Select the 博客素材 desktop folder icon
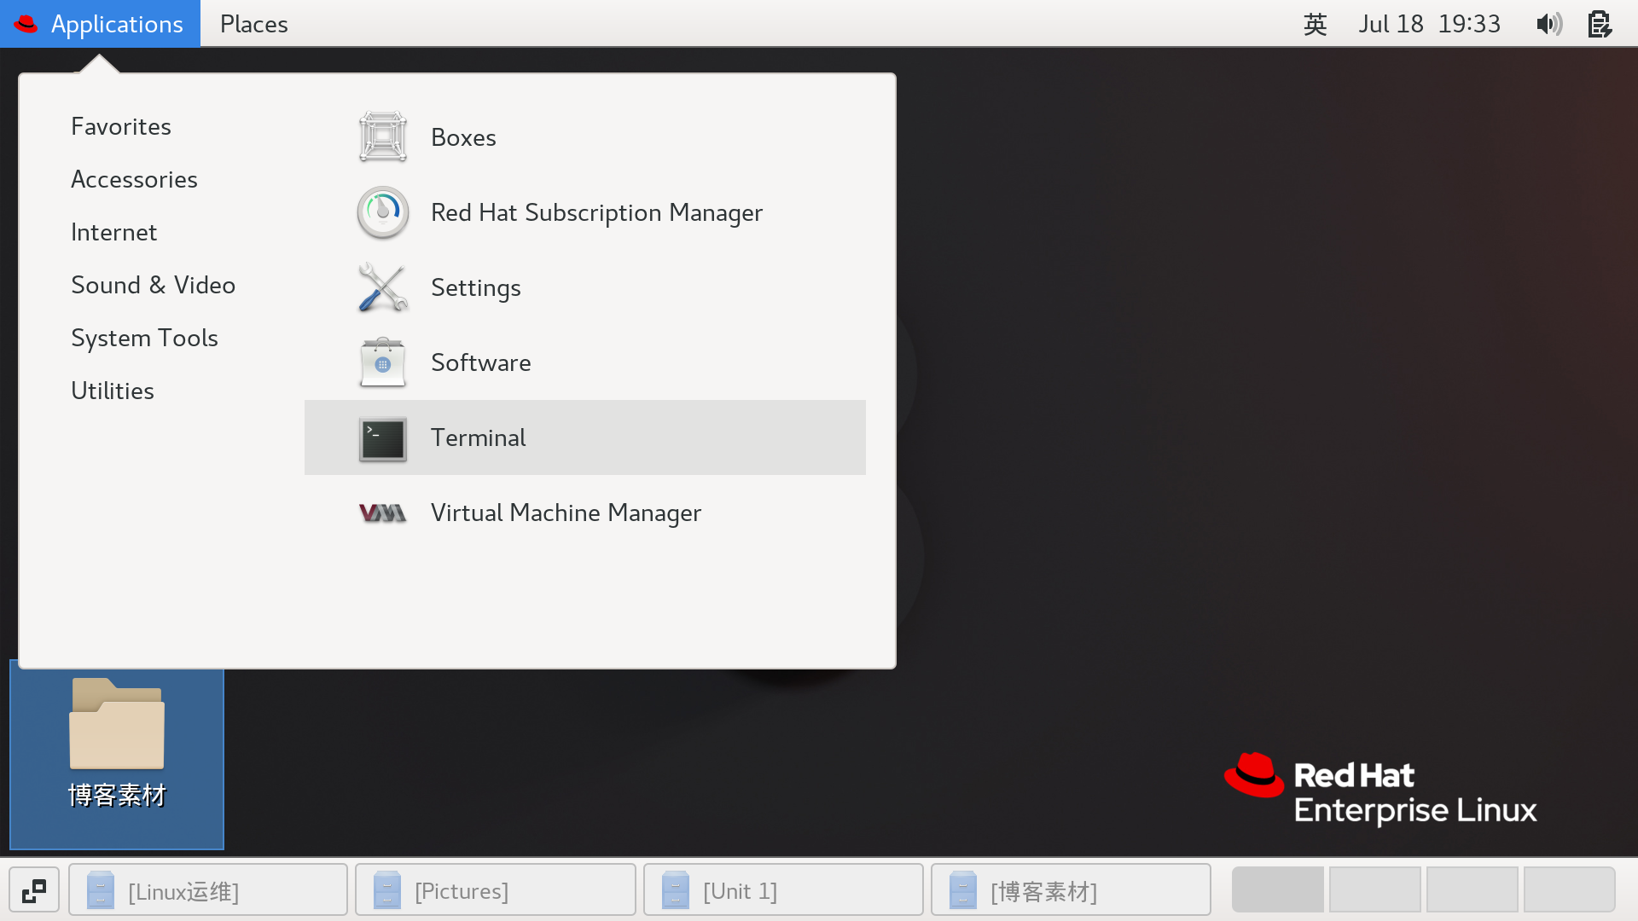 117,723
